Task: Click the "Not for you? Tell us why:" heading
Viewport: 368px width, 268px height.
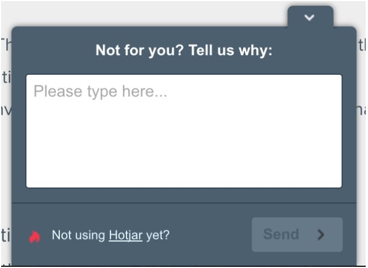Action: (184, 51)
